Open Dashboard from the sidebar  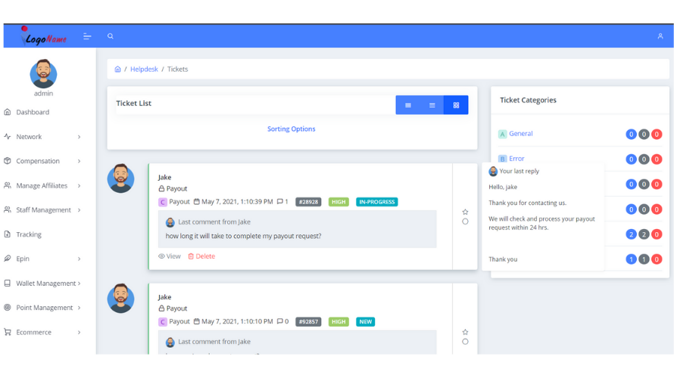[32, 112]
